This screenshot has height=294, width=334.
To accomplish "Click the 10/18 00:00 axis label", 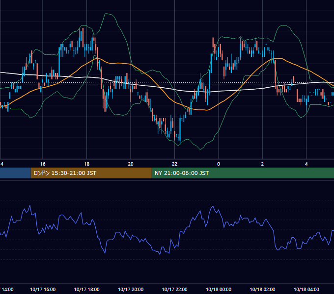I will coord(219,289).
